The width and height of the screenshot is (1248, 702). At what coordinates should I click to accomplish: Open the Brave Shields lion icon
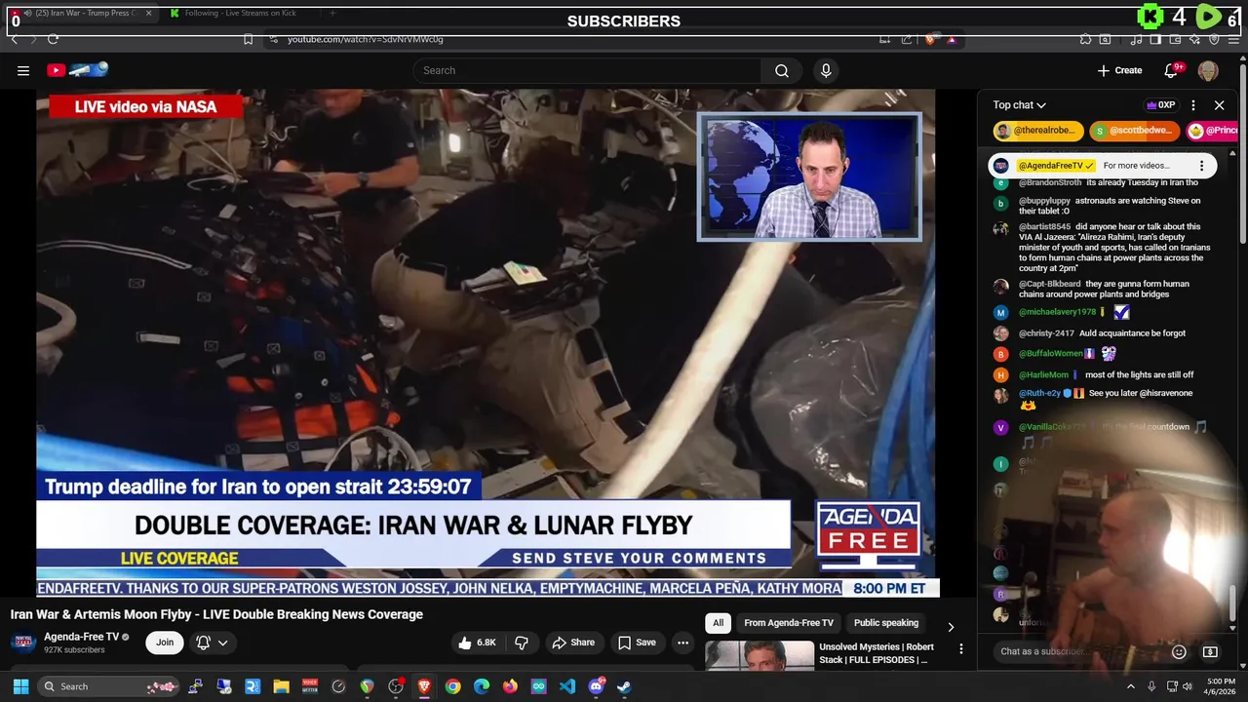click(930, 39)
